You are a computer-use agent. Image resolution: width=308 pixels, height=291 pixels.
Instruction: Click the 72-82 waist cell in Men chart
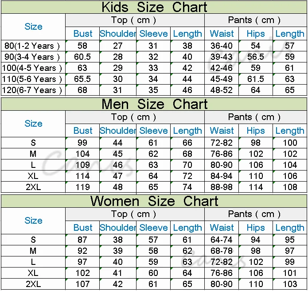click(222, 143)
